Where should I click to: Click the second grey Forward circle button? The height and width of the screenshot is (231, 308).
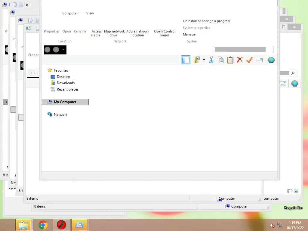point(56,50)
